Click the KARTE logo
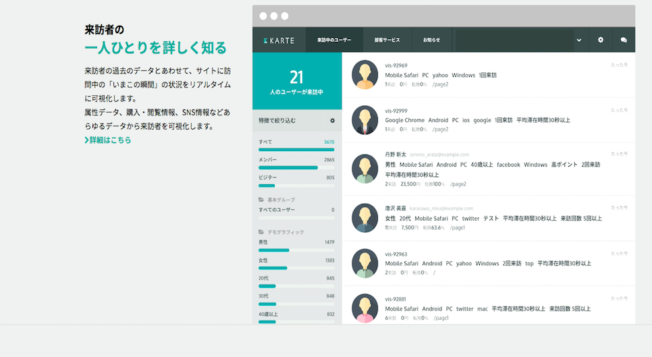The height and width of the screenshot is (357, 652). [x=279, y=40]
